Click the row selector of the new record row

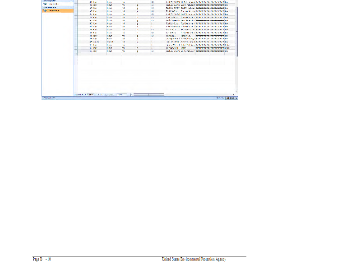[76, 54]
